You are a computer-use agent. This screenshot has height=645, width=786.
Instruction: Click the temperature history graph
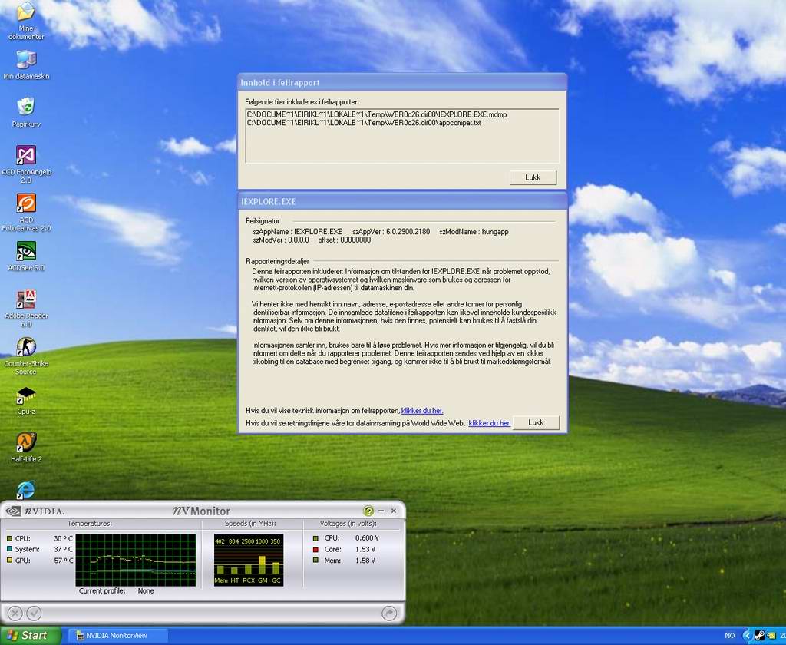135,560
